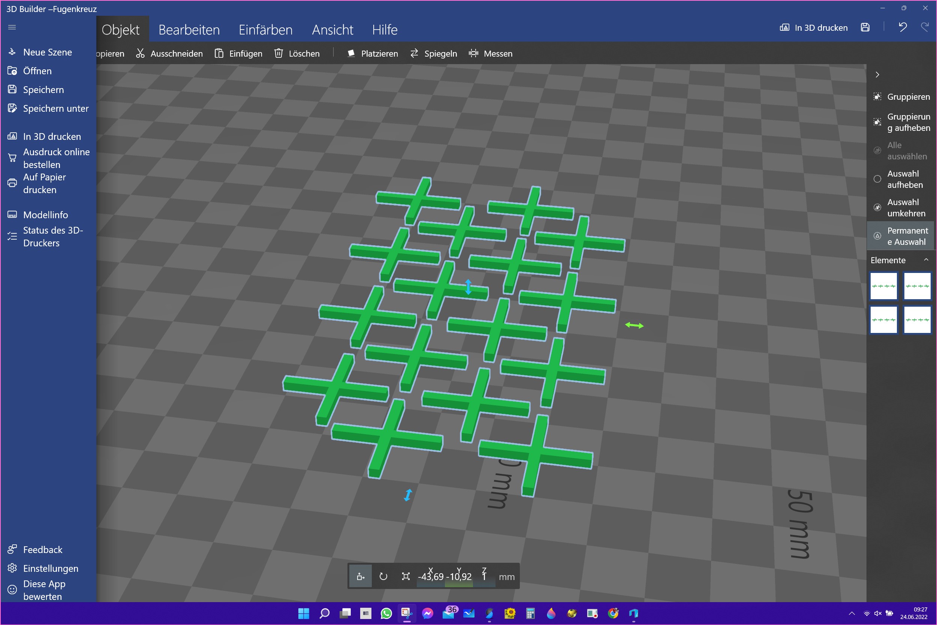
Task: Open the hamburger navigation menu
Action: [12, 27]
